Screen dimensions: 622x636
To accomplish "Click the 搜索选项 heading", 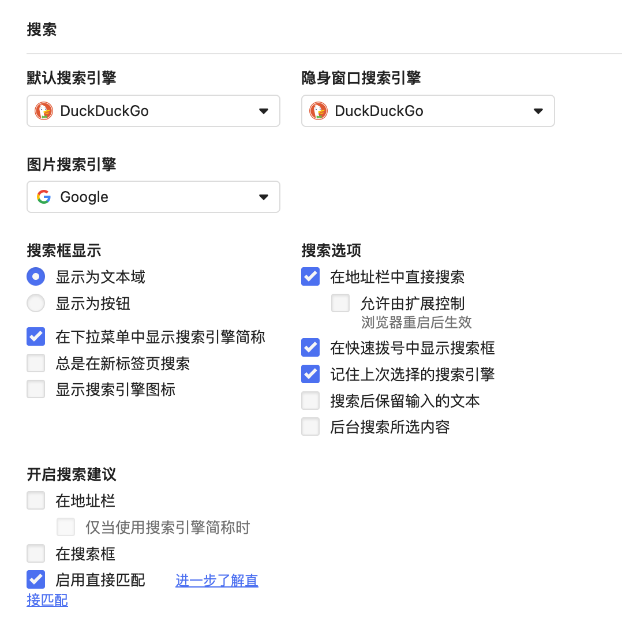I will (331, 250).
